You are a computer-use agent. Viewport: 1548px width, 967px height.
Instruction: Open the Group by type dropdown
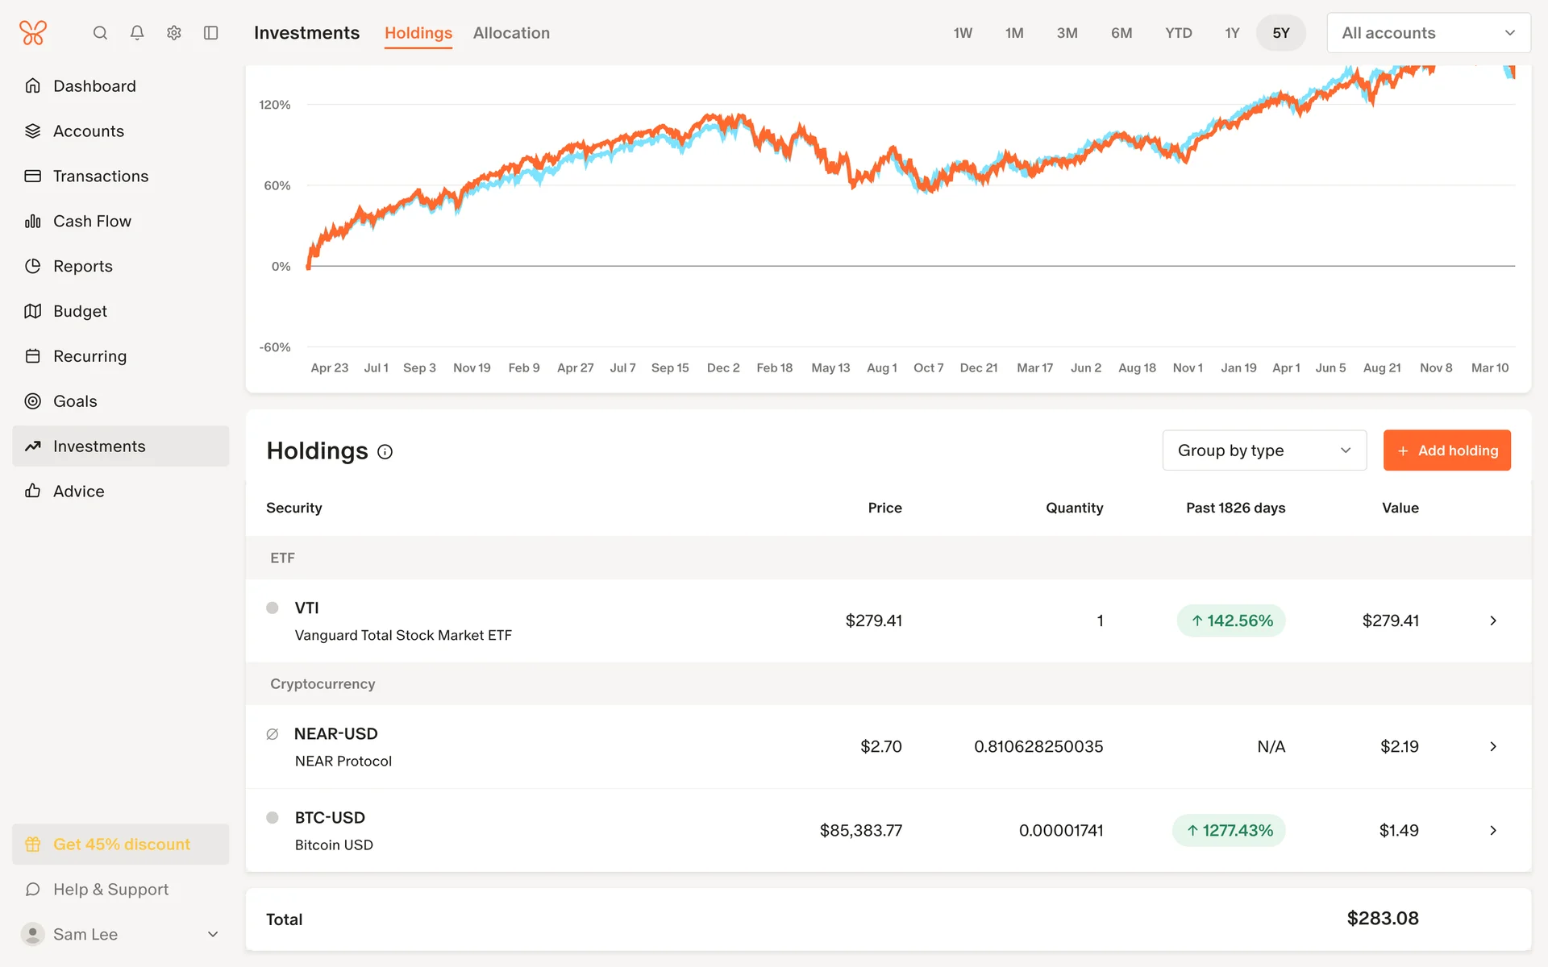[1263, 450]
